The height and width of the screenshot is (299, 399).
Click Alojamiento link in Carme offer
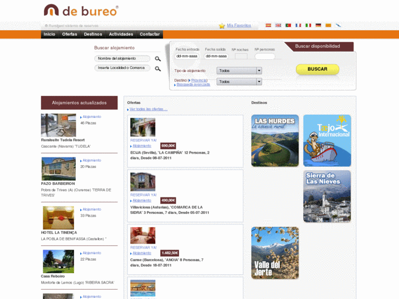pos(142,253)
